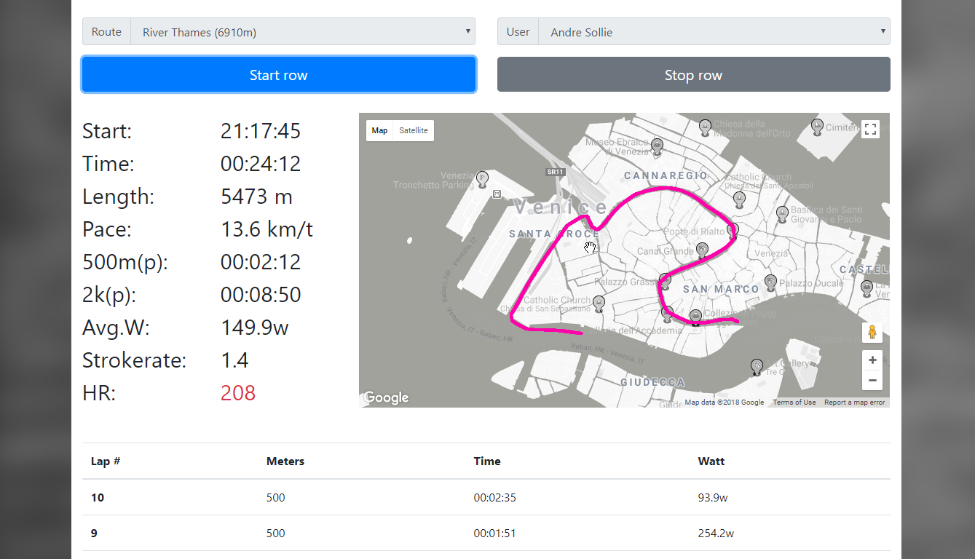Viewport: 975px width, 559px height.
Task: Enter fullscreen mode on the map
Action: click(871, 129)
